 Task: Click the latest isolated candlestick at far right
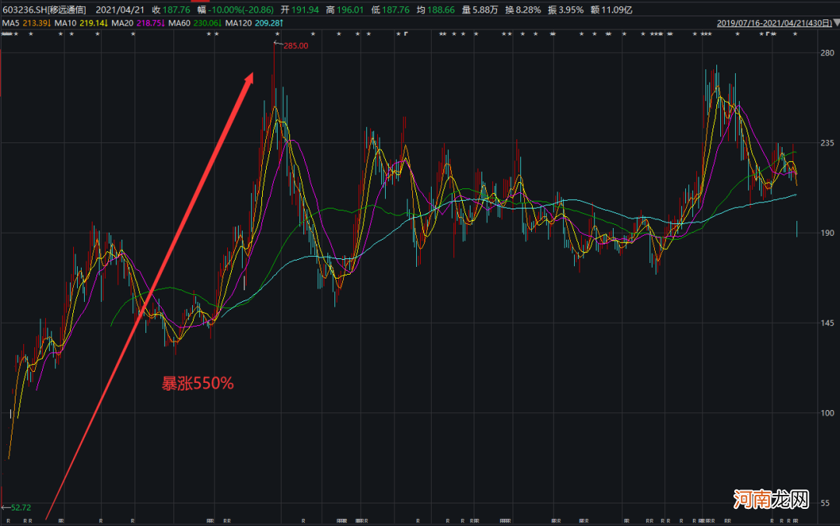click(x=797, y=229)
